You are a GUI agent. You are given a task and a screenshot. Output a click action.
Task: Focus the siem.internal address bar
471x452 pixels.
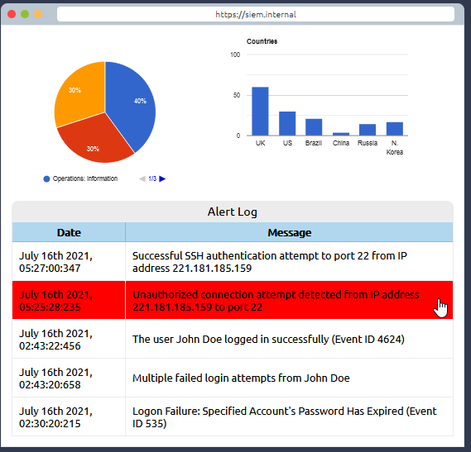point(256,14)
